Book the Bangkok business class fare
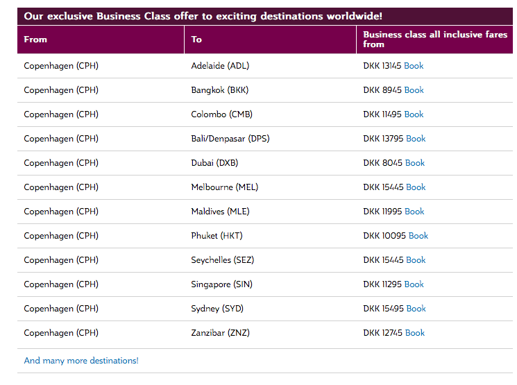This screenshot has width=517, height=385. point(414,90)
